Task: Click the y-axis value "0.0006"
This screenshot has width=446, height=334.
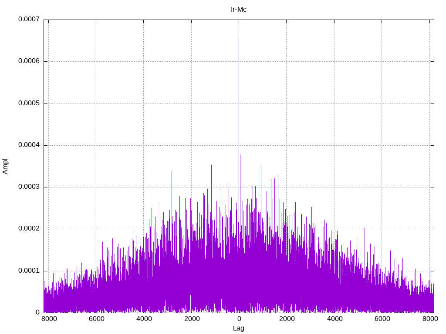Action: (29, 61)
